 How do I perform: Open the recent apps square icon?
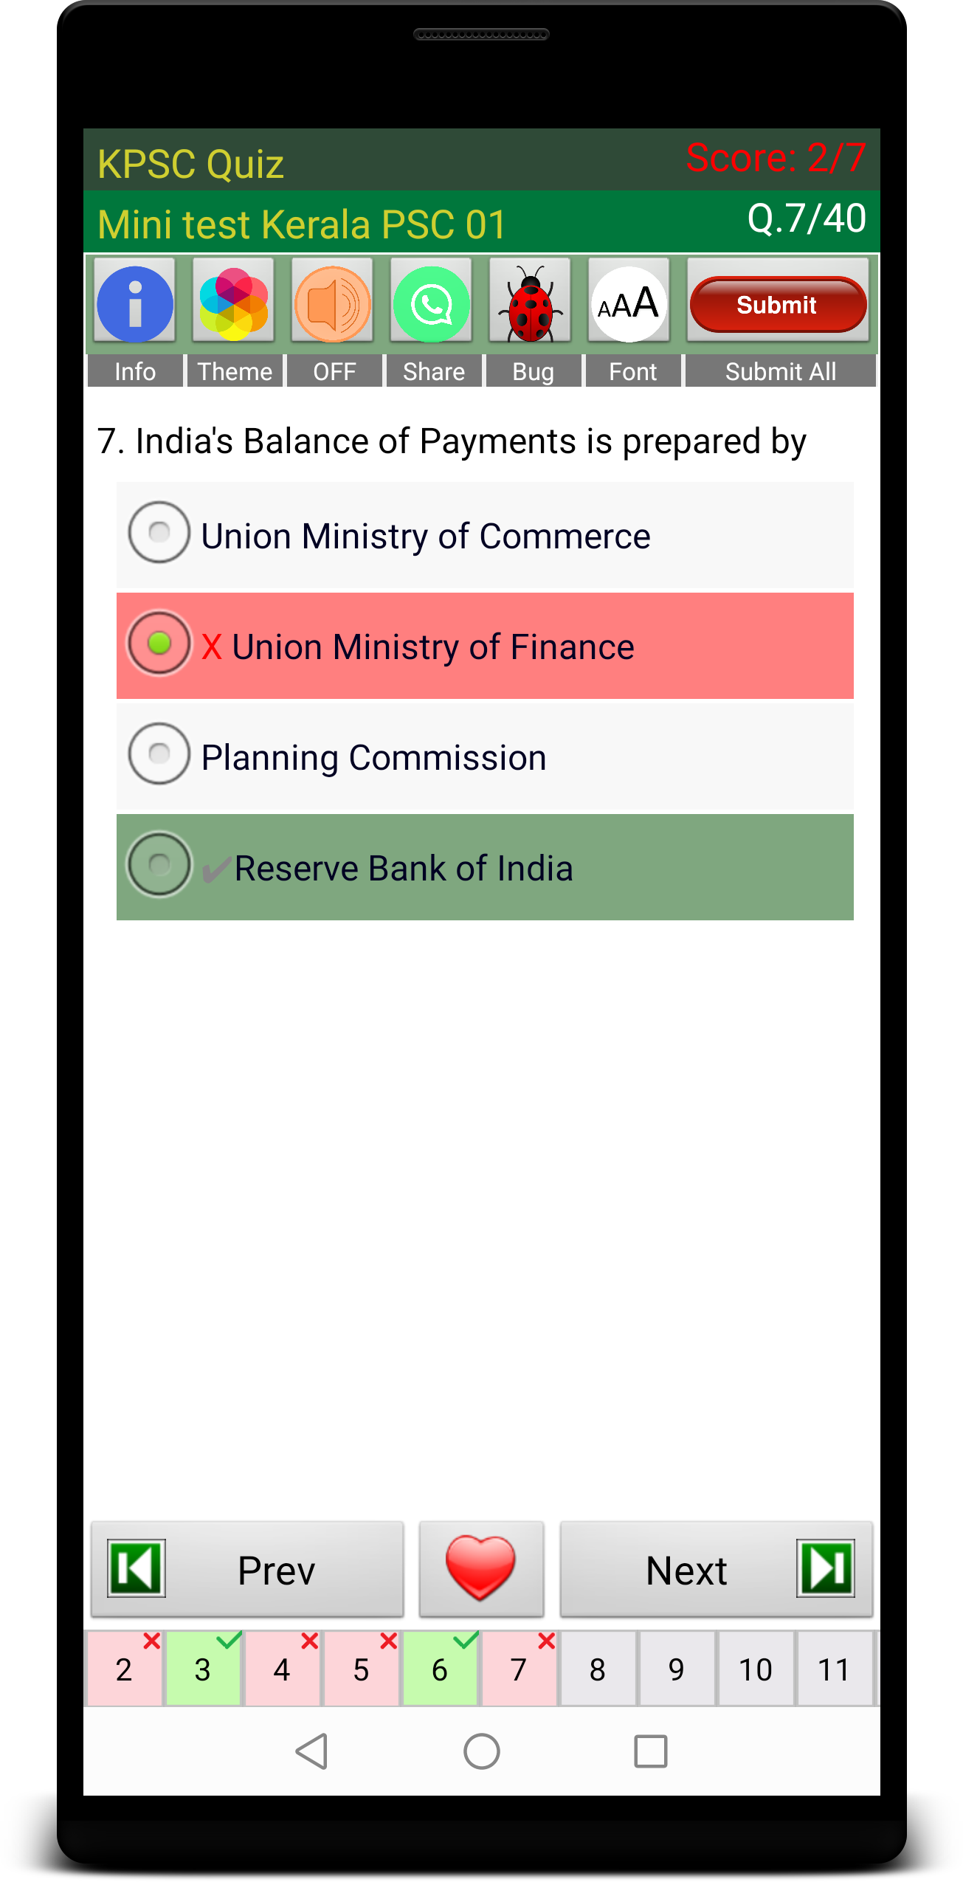coord(650,1751)
